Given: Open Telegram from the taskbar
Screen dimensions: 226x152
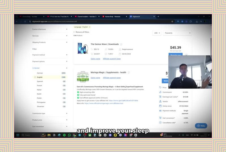Looking at the screenshot, I should (x=80, y=135).
